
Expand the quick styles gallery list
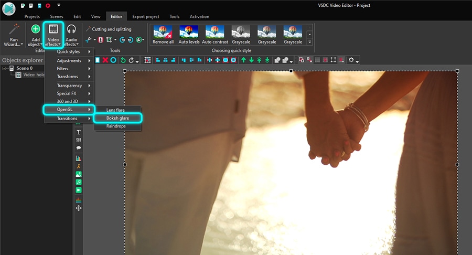coord(309,42)
